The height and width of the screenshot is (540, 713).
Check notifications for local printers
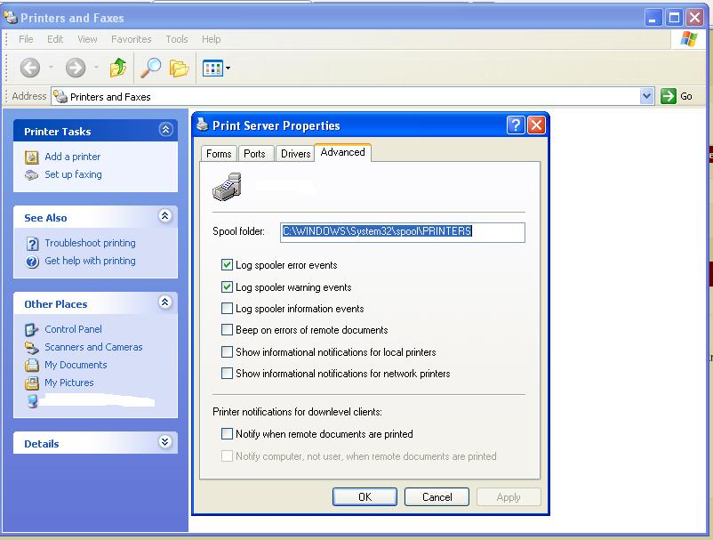pyautogui.click(x=227, y=351)
